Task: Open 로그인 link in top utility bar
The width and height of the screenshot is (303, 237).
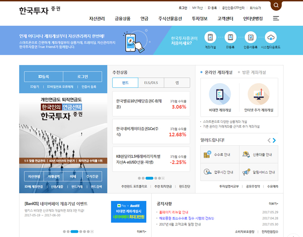Action: click(183, 8)
